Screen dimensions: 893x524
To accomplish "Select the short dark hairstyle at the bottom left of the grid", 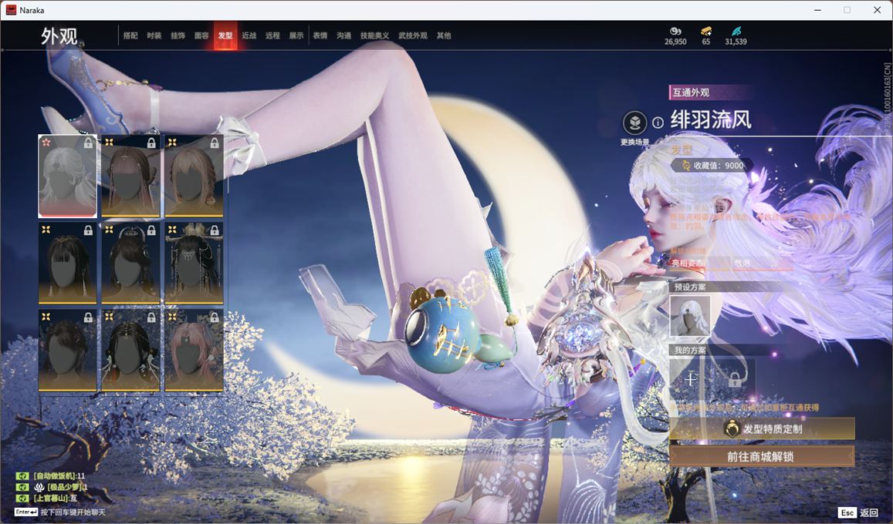I will 67,351.
